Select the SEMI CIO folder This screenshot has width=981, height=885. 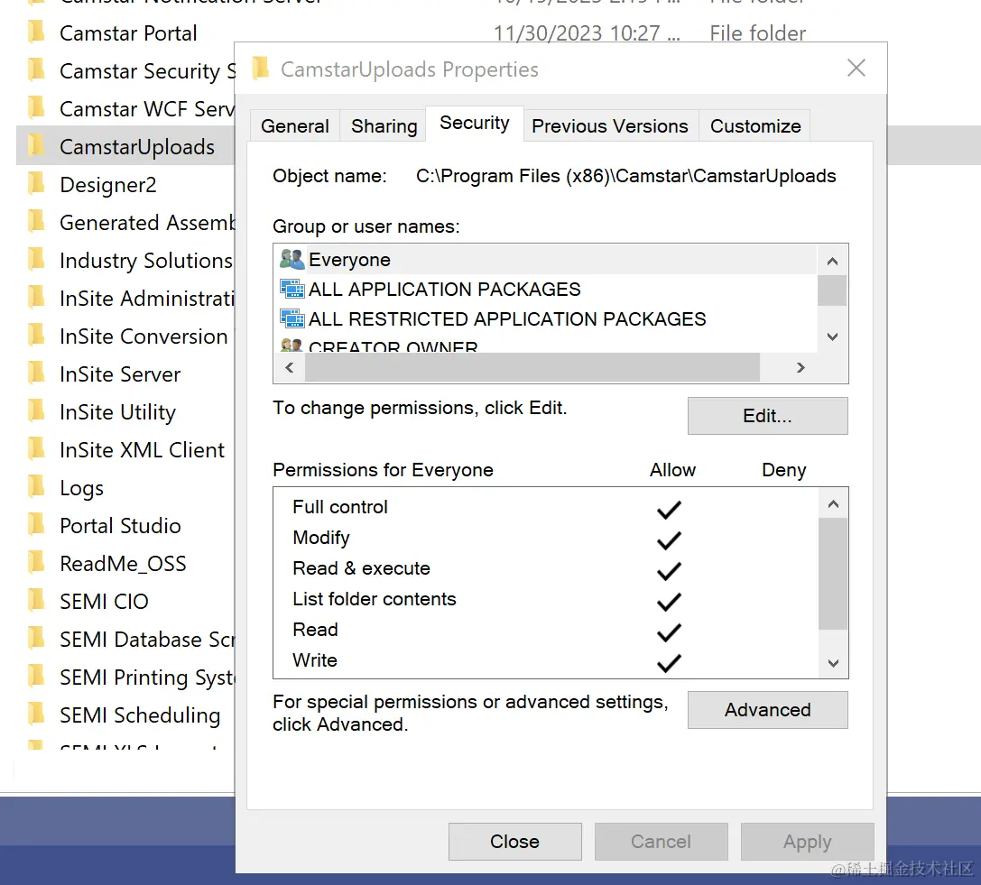pyautogui.click(x=104, y=602)
